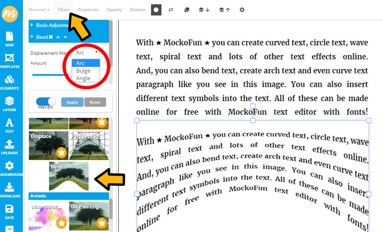Choose the Displace filter thumbnail
This screenshot has height=232, width=383.
pyautogui.click(x=49, y=145)
